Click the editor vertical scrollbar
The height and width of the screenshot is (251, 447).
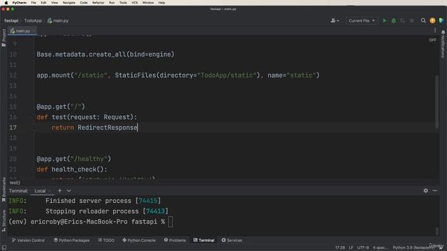tap(437, 101)
